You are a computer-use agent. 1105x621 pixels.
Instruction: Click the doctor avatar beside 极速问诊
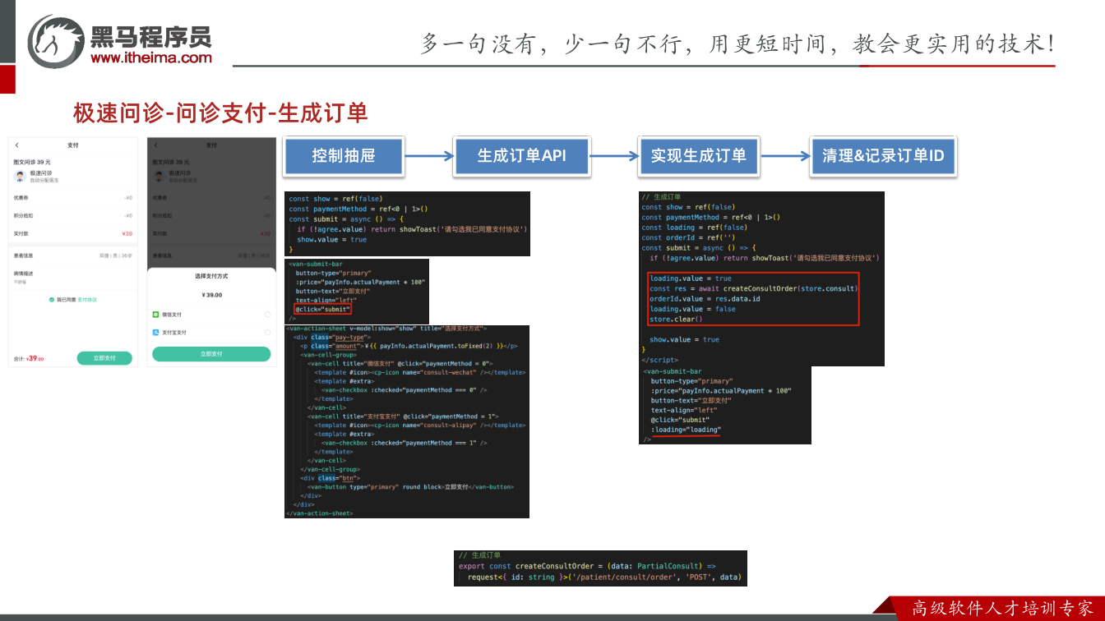pyautogui.click(x=20, y=176)
